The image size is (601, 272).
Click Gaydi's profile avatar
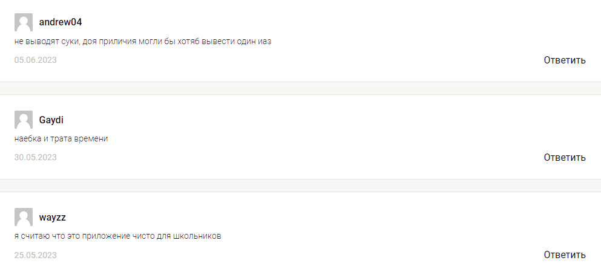(23, 120)
